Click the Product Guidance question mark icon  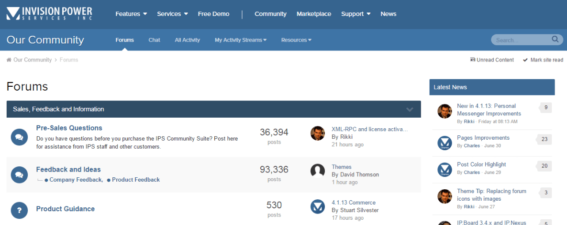(x=20, y=210)
